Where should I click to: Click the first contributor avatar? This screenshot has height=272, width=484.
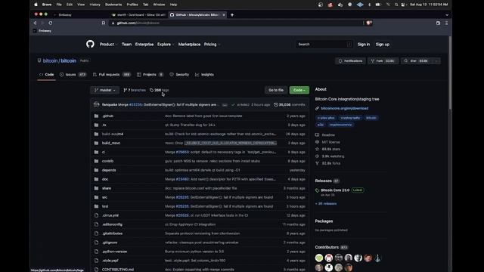319,258
